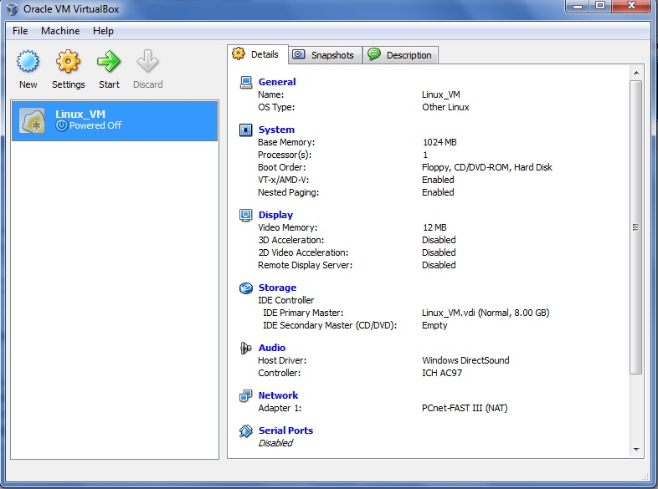658x489 pixels.
Task: Click the Start toolbar label
Action: pos(109,84)
